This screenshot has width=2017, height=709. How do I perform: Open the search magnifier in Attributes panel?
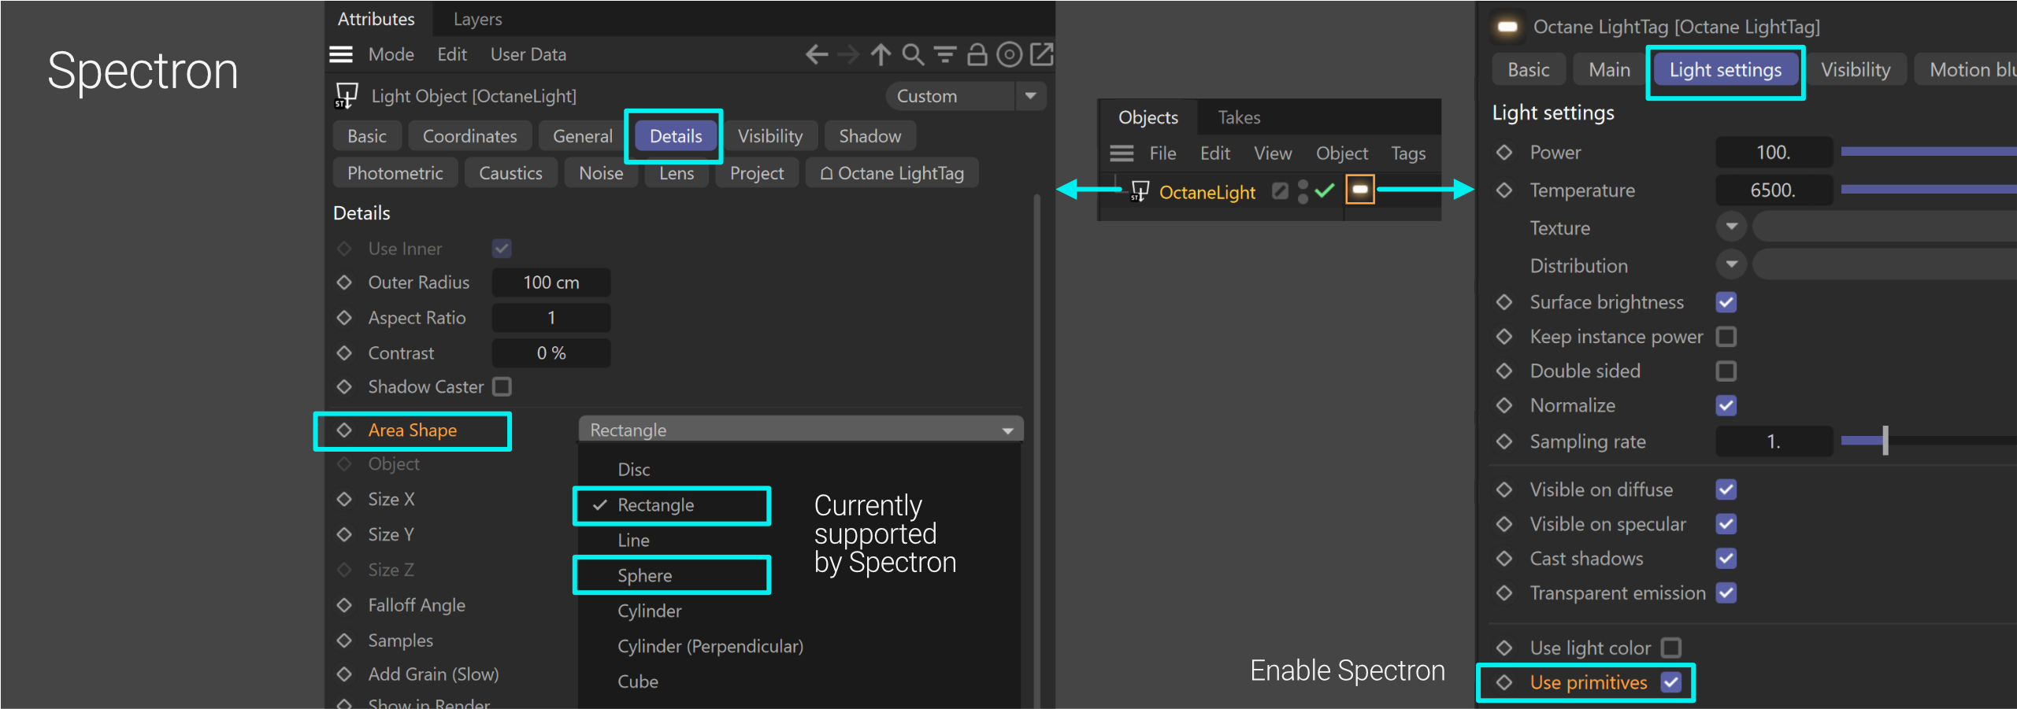(913, 54)
